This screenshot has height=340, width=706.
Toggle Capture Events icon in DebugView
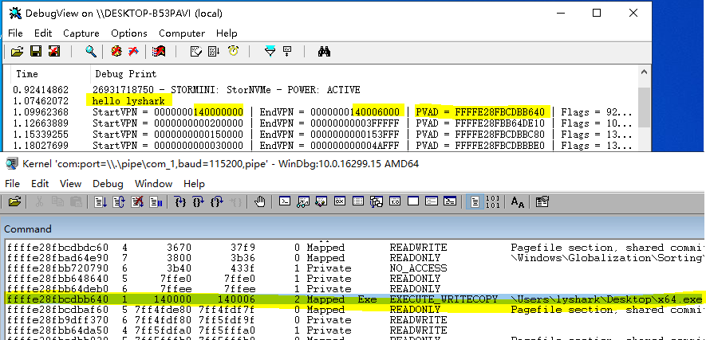click(x=159, y=52)
